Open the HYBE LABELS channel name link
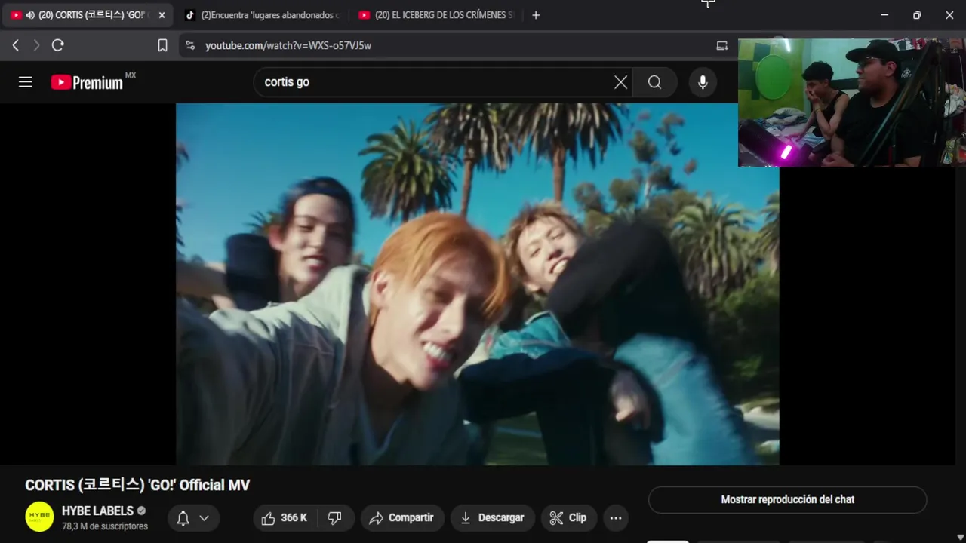The width and height of the screenshot is (966, 543). [x=97, y=511]
